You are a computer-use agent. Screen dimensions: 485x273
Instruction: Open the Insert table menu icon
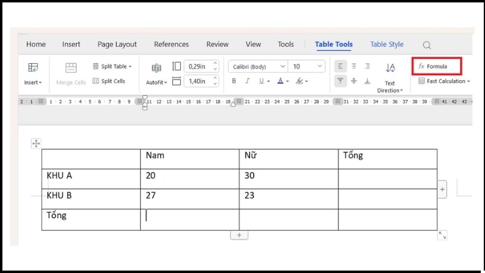(33, 68)
